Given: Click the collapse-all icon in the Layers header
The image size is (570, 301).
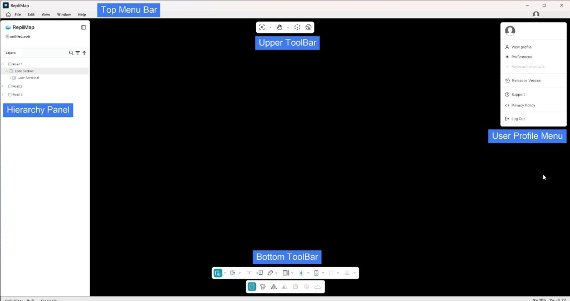Looking at the screenshot, I should (84, 53).
